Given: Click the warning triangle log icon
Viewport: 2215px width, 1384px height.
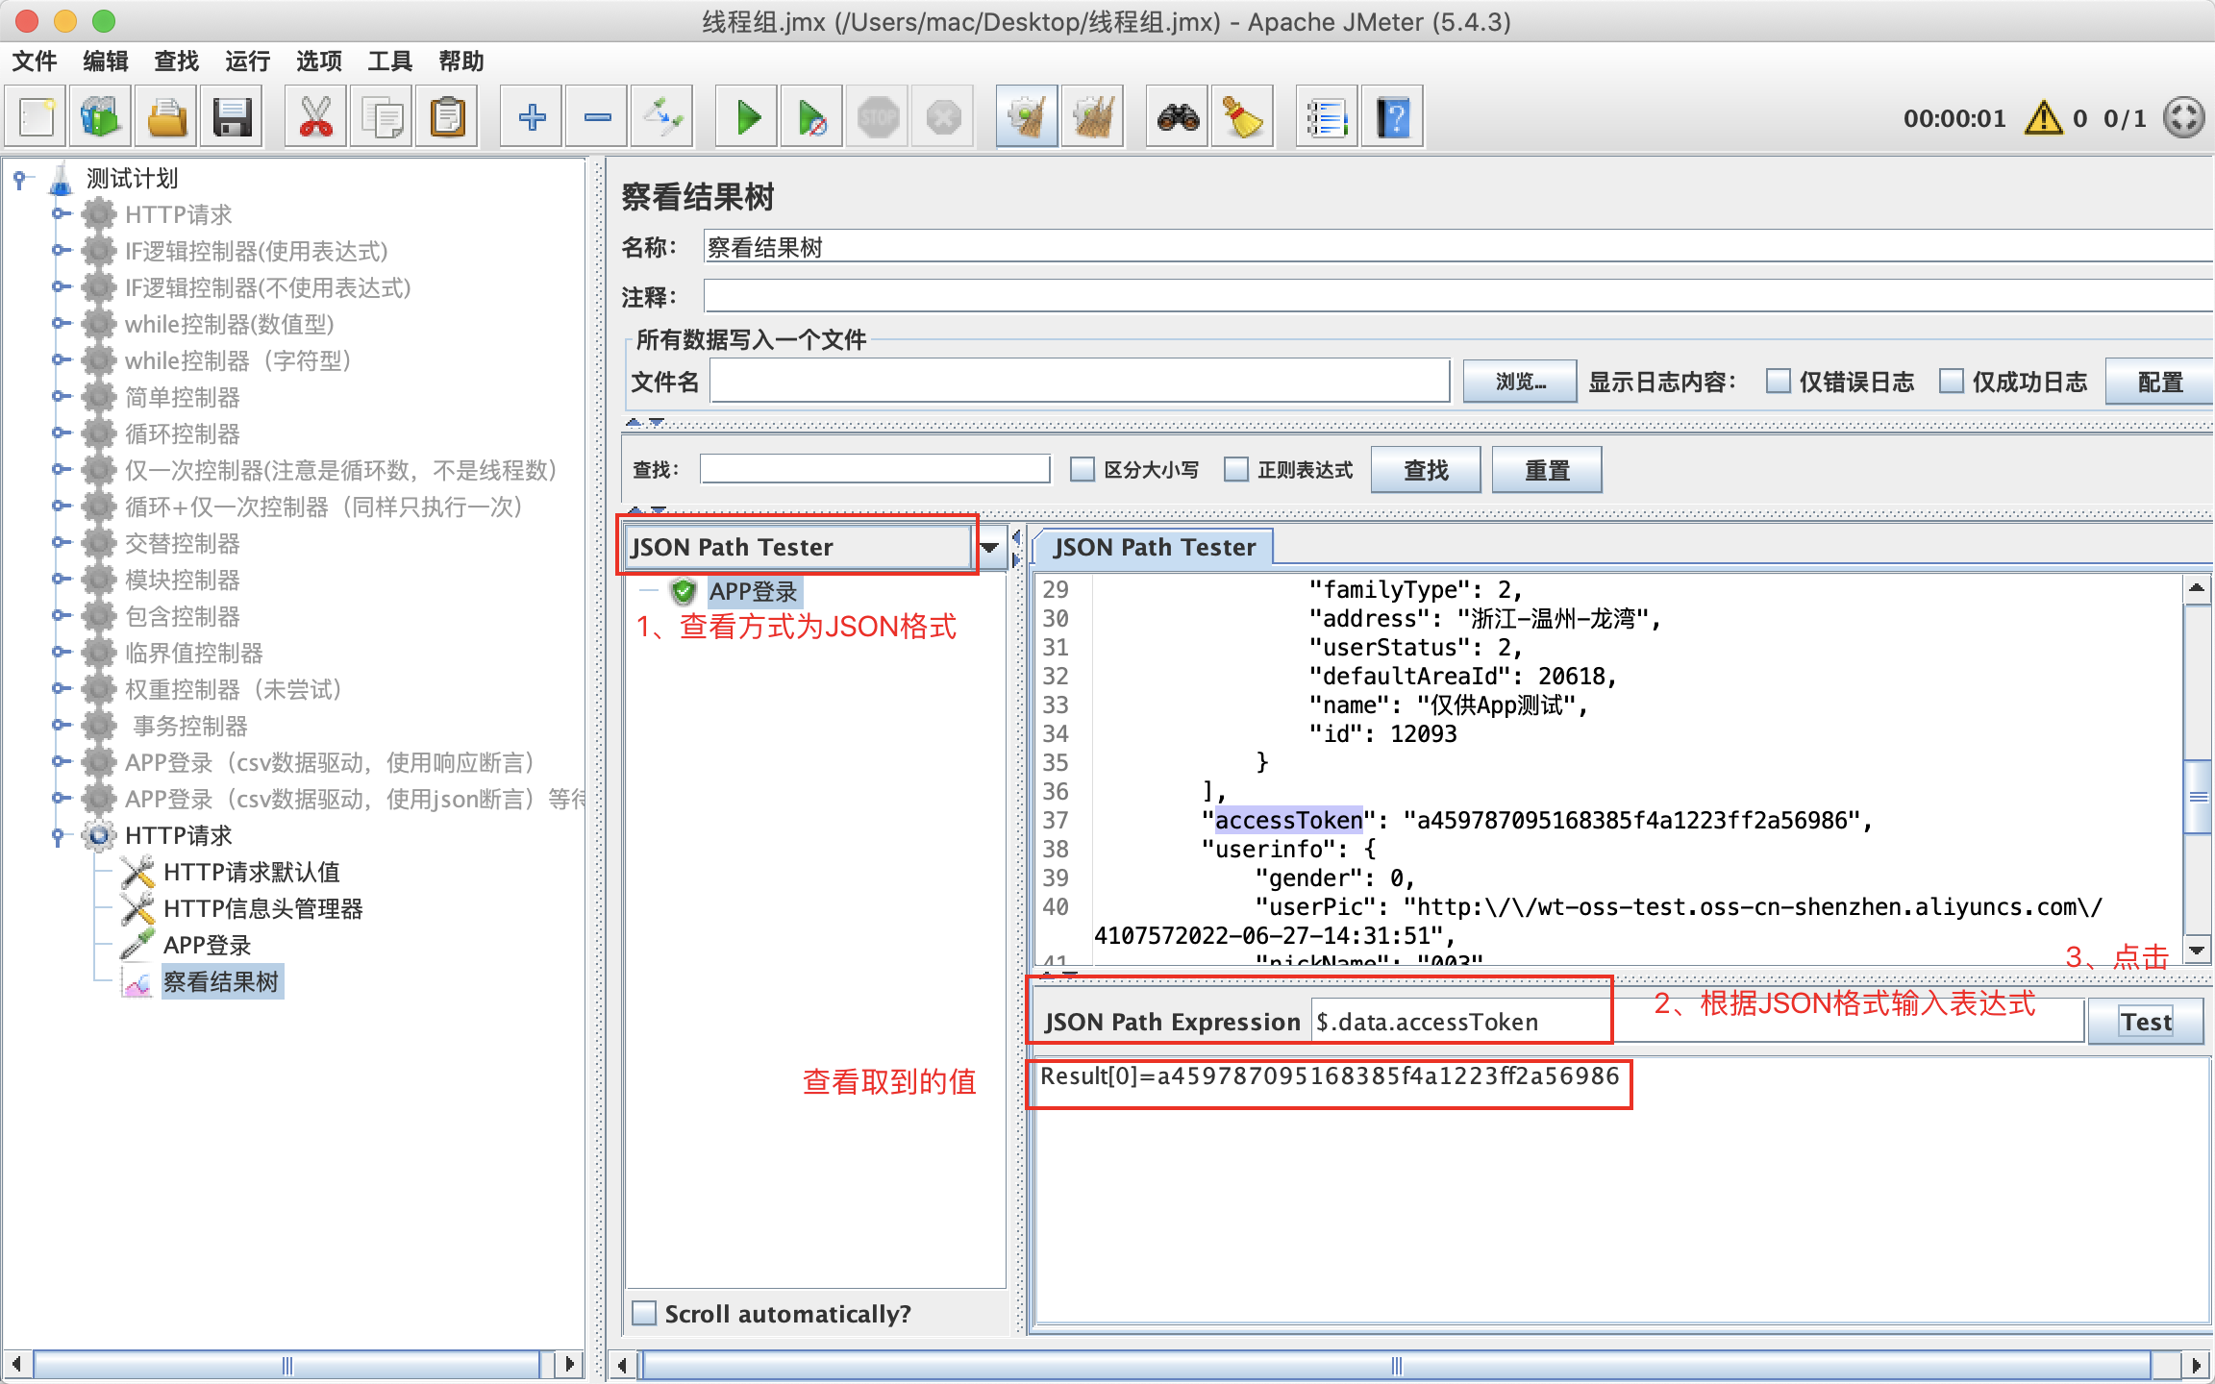Looking at the screenshot, I should tap(2042, 118).
